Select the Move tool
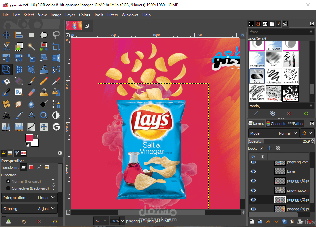The image size is (316, 227). [6, 35]
